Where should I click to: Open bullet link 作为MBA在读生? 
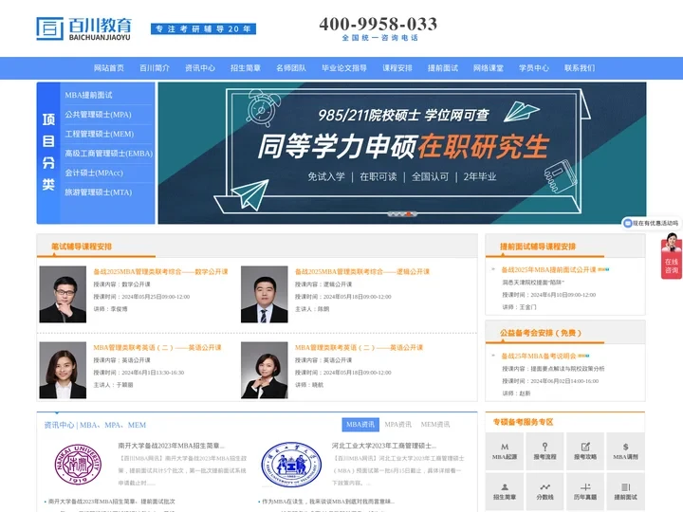point(328,502)
